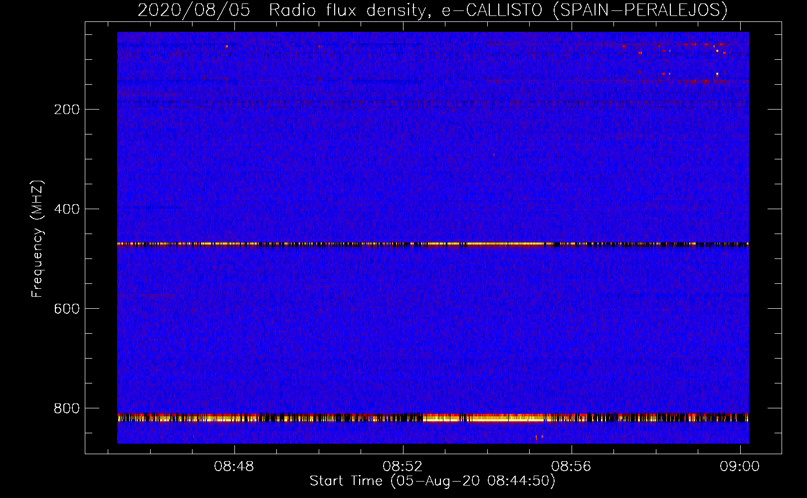Click the 08:52 time tick label
The image size is (807, 498).
(x=403, y=467)
